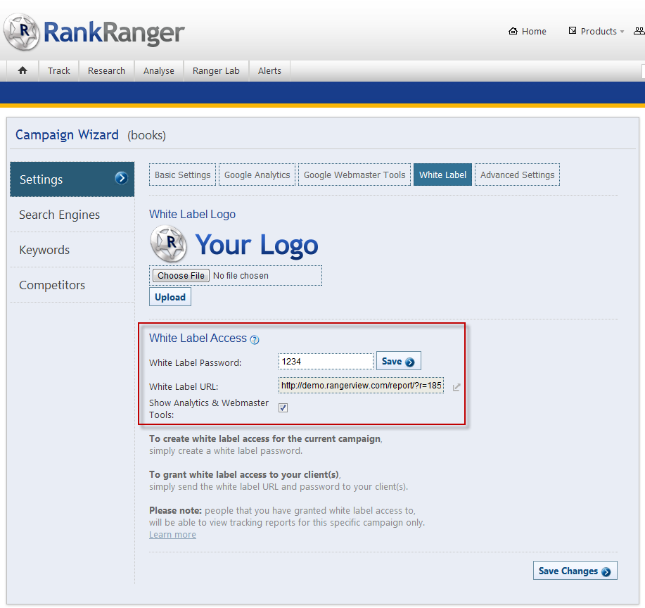Open the Basic Settings tab
The image size is (645, 608).
(183, 175)
